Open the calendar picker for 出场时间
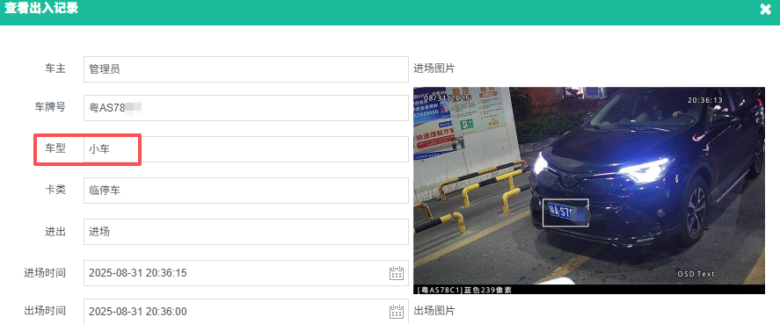The image size is (780, 324). pos(396,312)
